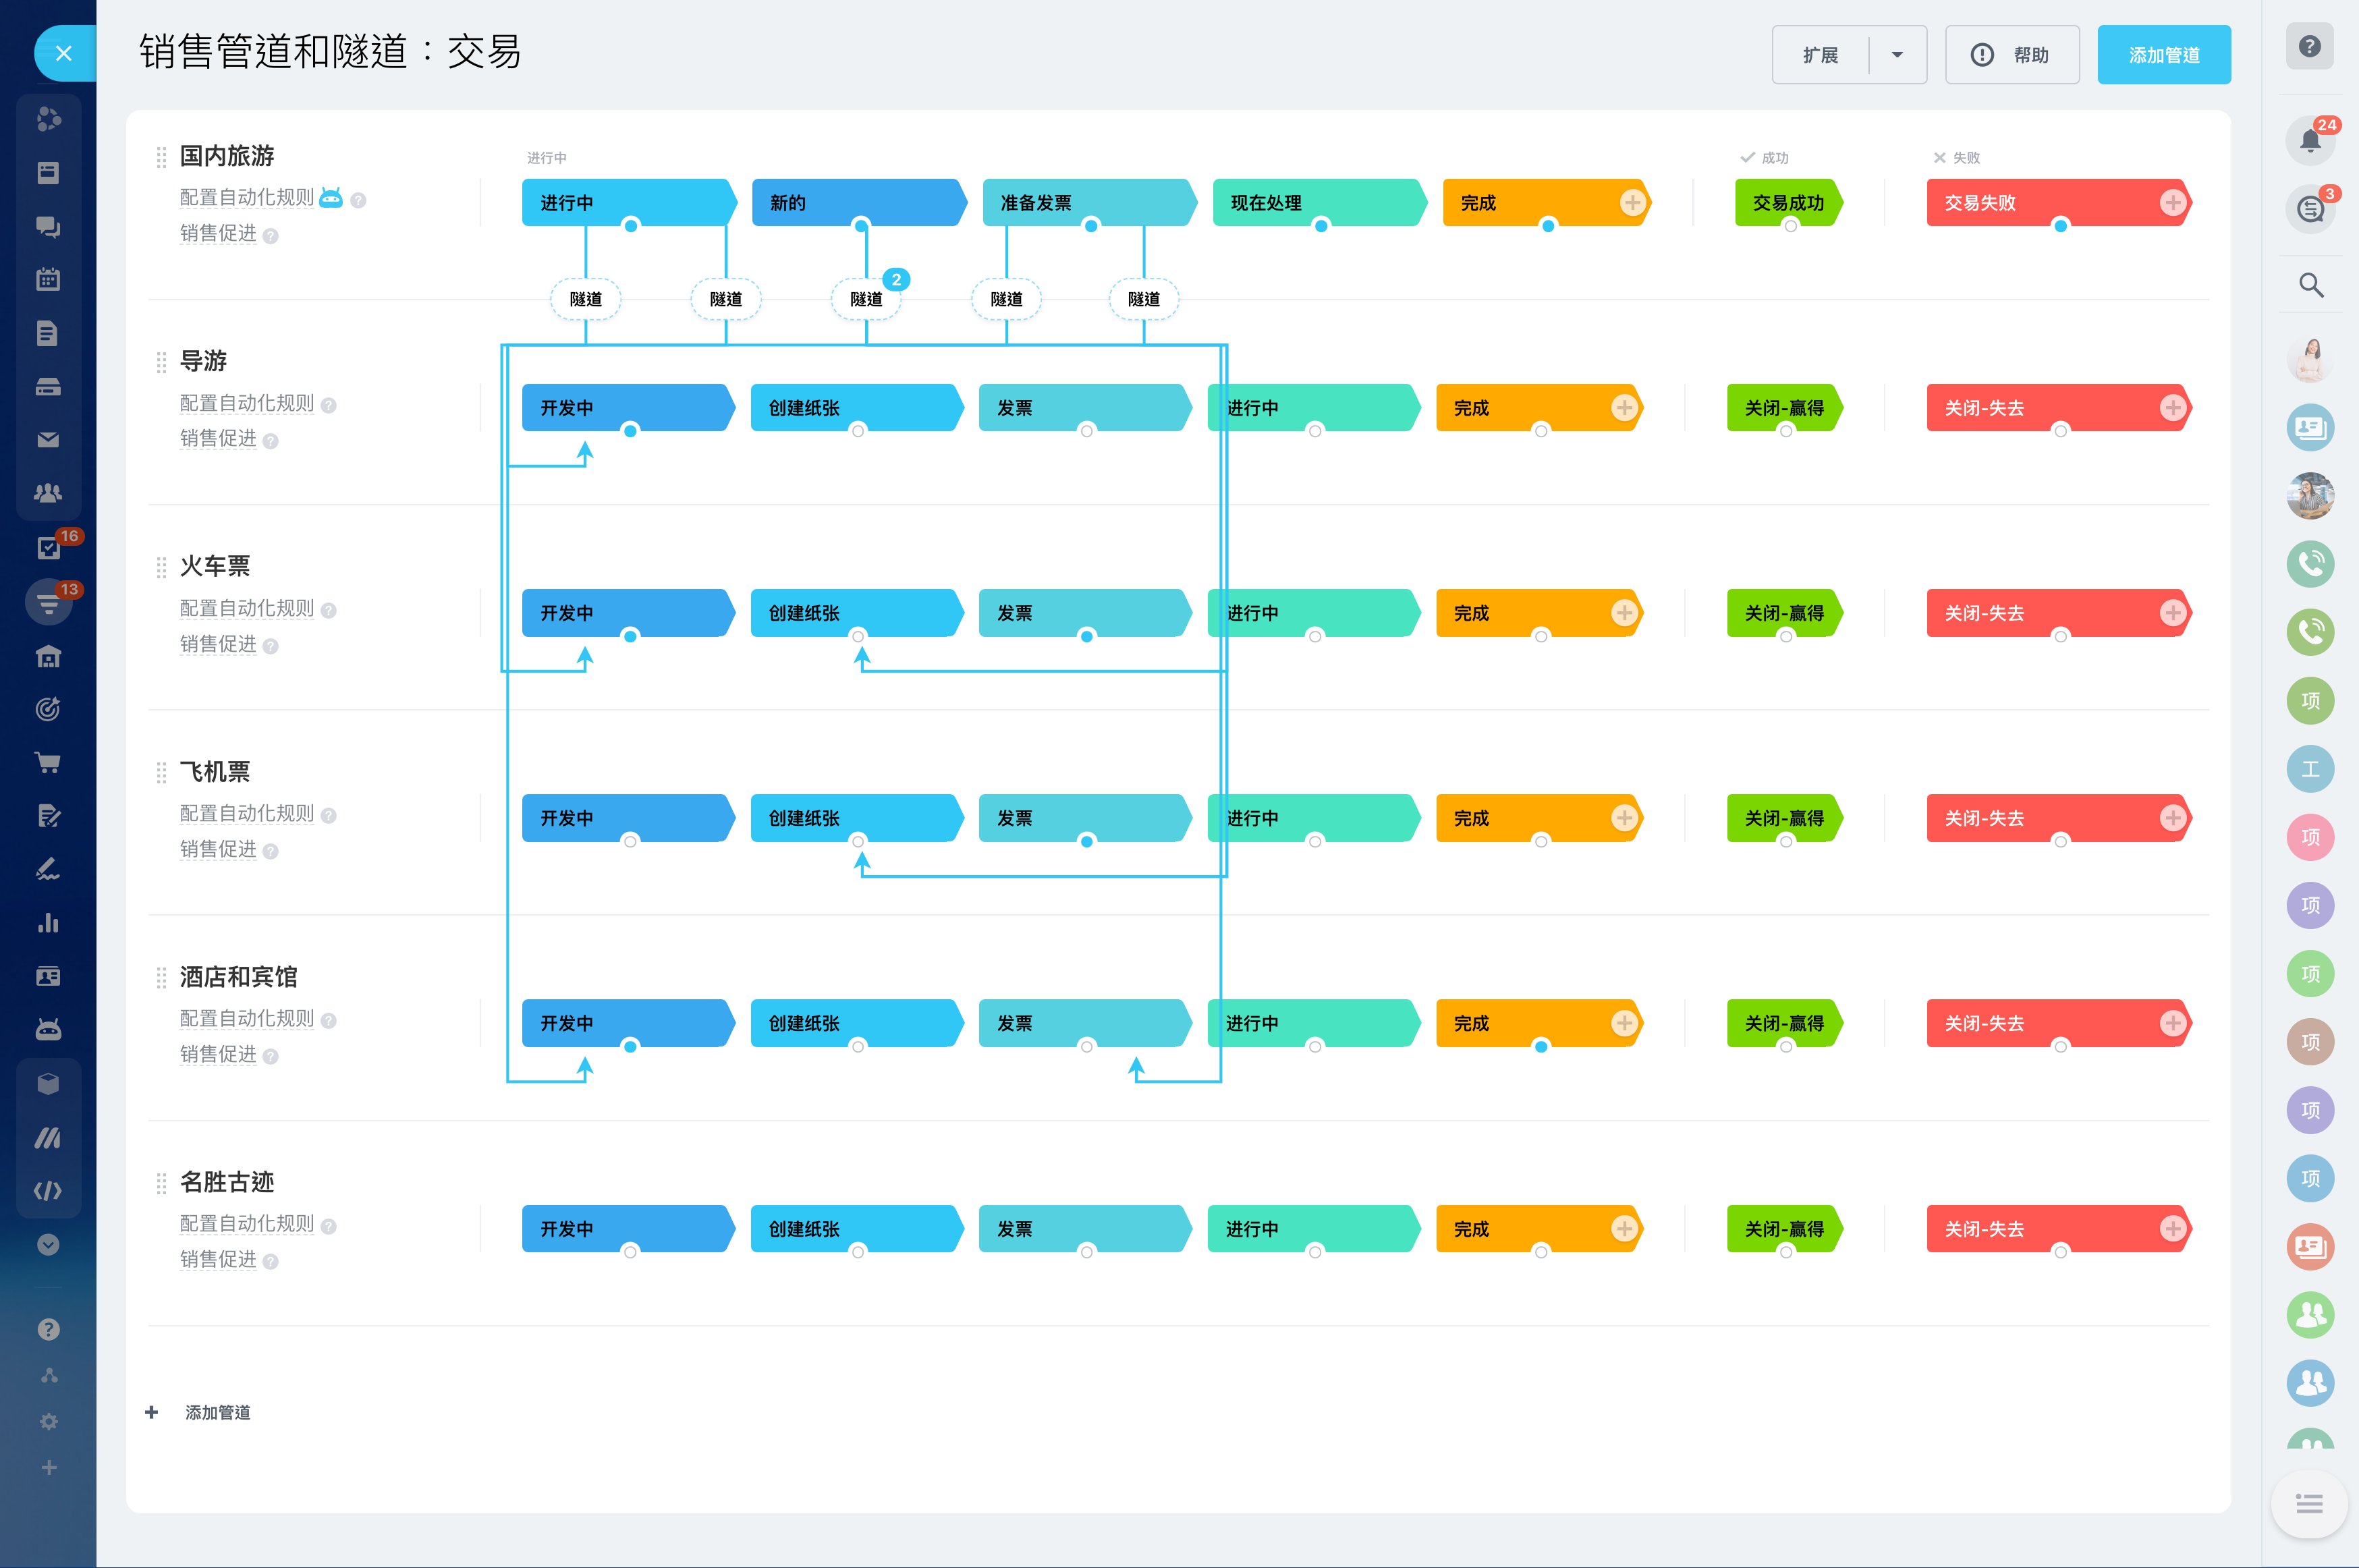Open the chat icon with badge 3

(x=2310, y=209)
